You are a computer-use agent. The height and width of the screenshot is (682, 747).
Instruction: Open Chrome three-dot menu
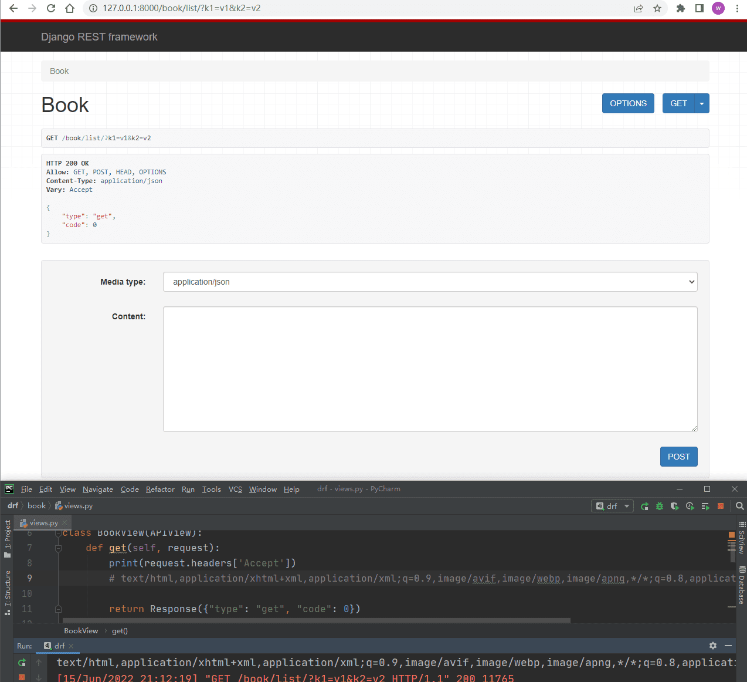pos(737,8)
